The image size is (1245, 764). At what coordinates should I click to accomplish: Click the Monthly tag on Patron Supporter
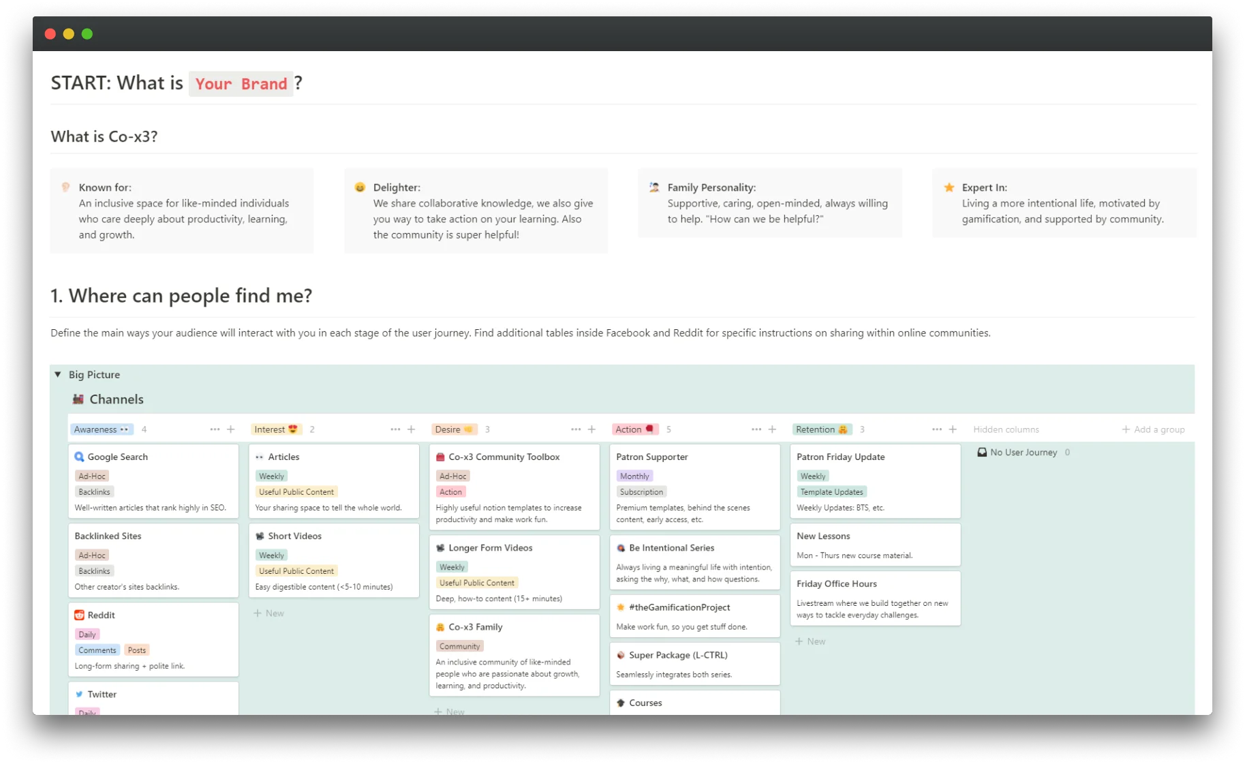pos(634,476)
